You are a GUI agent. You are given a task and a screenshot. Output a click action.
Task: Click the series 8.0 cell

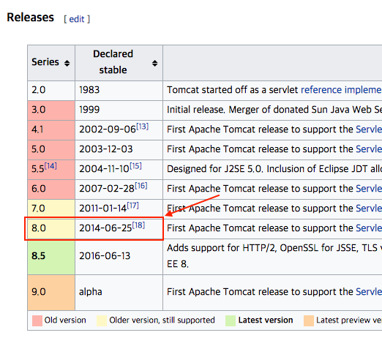tap(51, 228)
